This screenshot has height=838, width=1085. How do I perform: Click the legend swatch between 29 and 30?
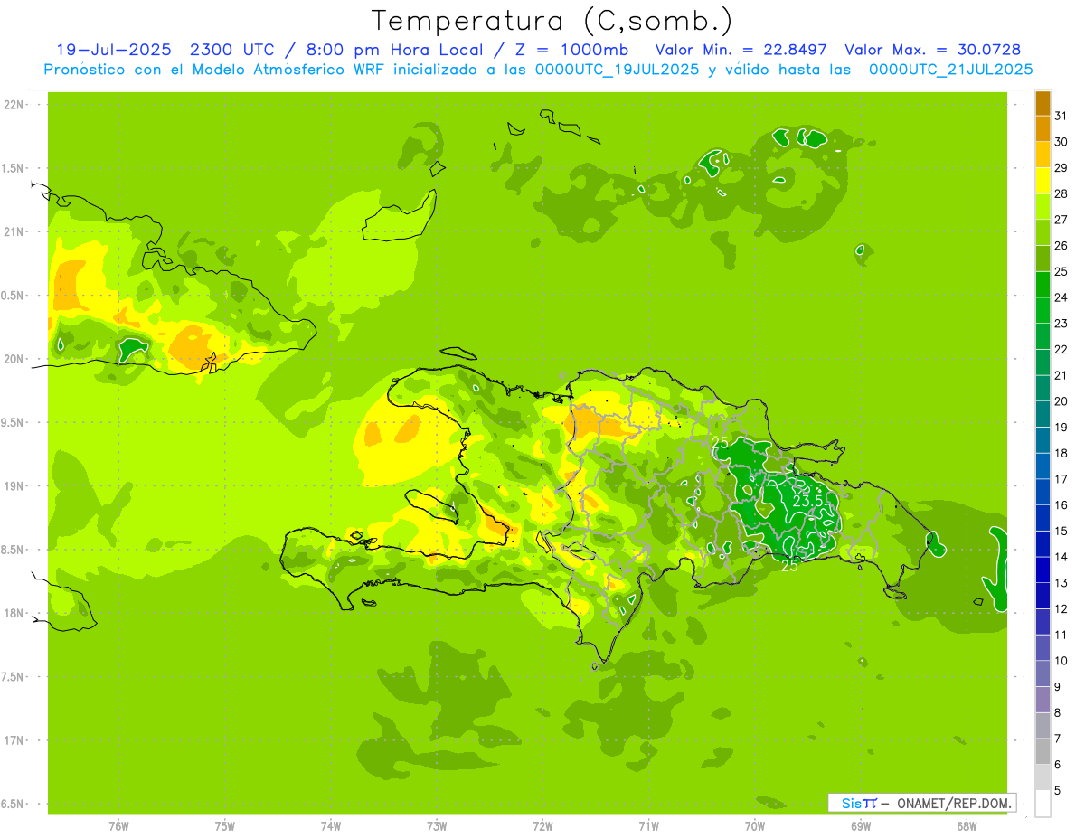[x=1043, y=155]
